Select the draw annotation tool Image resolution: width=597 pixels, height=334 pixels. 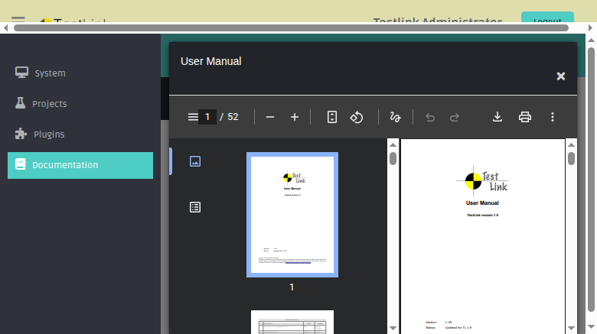pyautogui.click(x=395, y=117)
